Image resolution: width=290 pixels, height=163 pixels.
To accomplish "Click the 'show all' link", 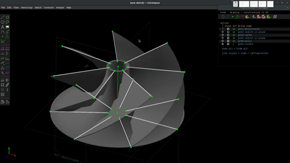I will point(227,49).
